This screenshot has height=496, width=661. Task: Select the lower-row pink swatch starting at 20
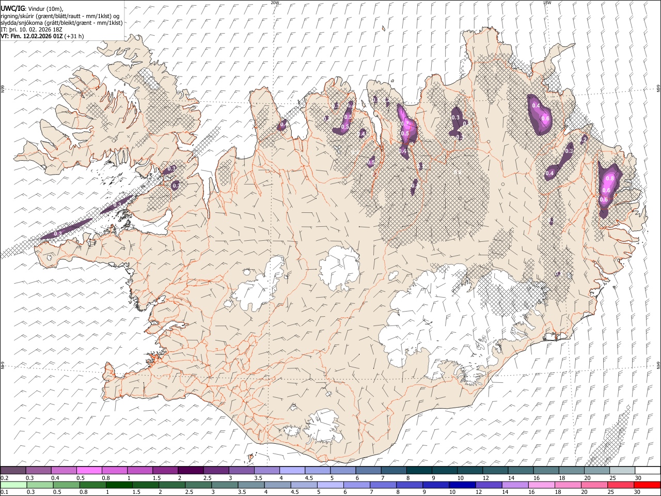tap(593, 485)
